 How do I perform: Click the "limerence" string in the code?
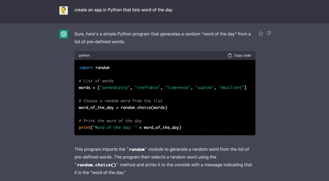(x=178, y=88)
